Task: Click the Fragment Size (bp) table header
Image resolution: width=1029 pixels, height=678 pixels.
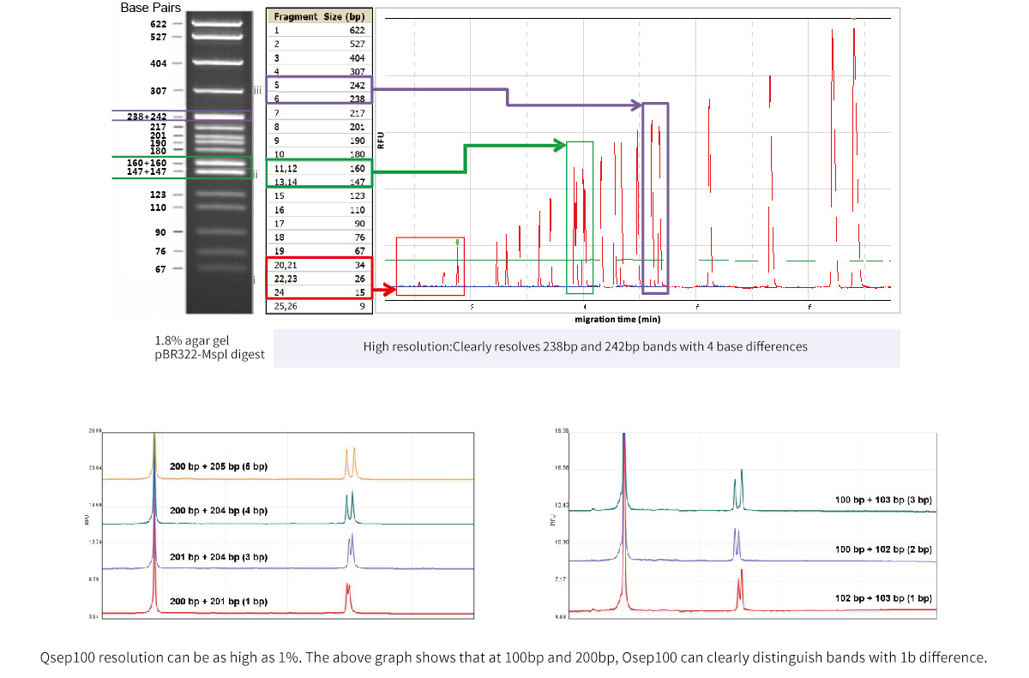Action: [319, 16]
